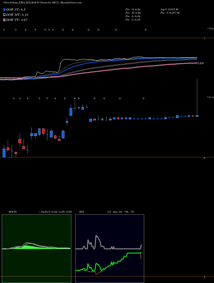Screen dimensions: 214x283
Task: Click the price axis label 5
Action: [205, 277]
